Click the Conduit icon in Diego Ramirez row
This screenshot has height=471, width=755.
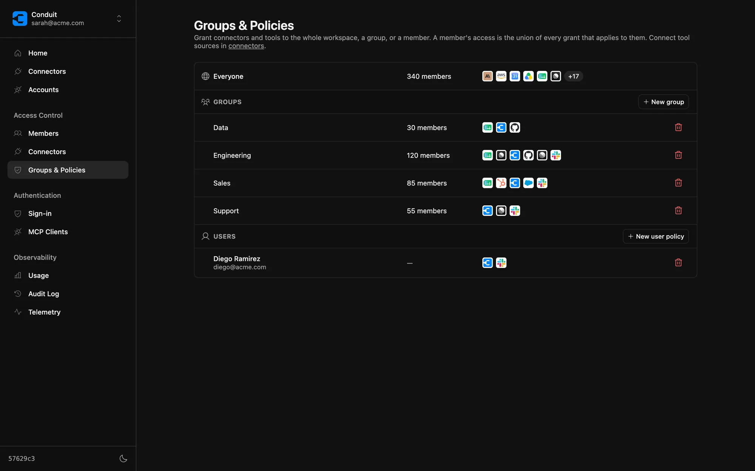coord(487,263)
